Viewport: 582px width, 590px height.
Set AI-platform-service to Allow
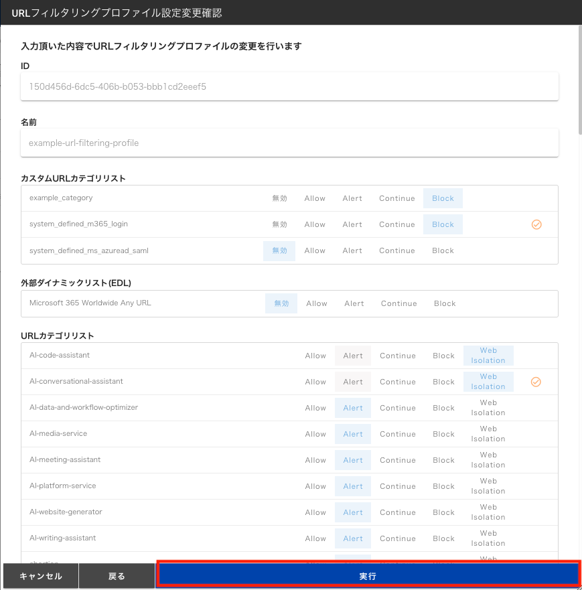(315, 486)
